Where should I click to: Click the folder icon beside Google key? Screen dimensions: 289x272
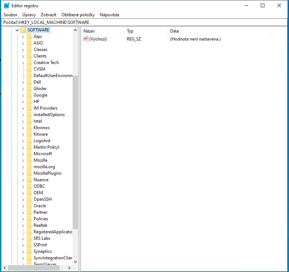point(29,95)
